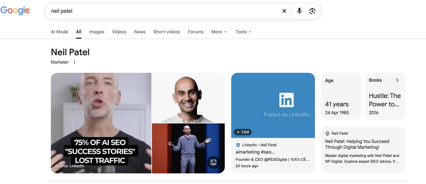
Task: Play the Posted on LinkedIn video card
Action: click(273, 105)
